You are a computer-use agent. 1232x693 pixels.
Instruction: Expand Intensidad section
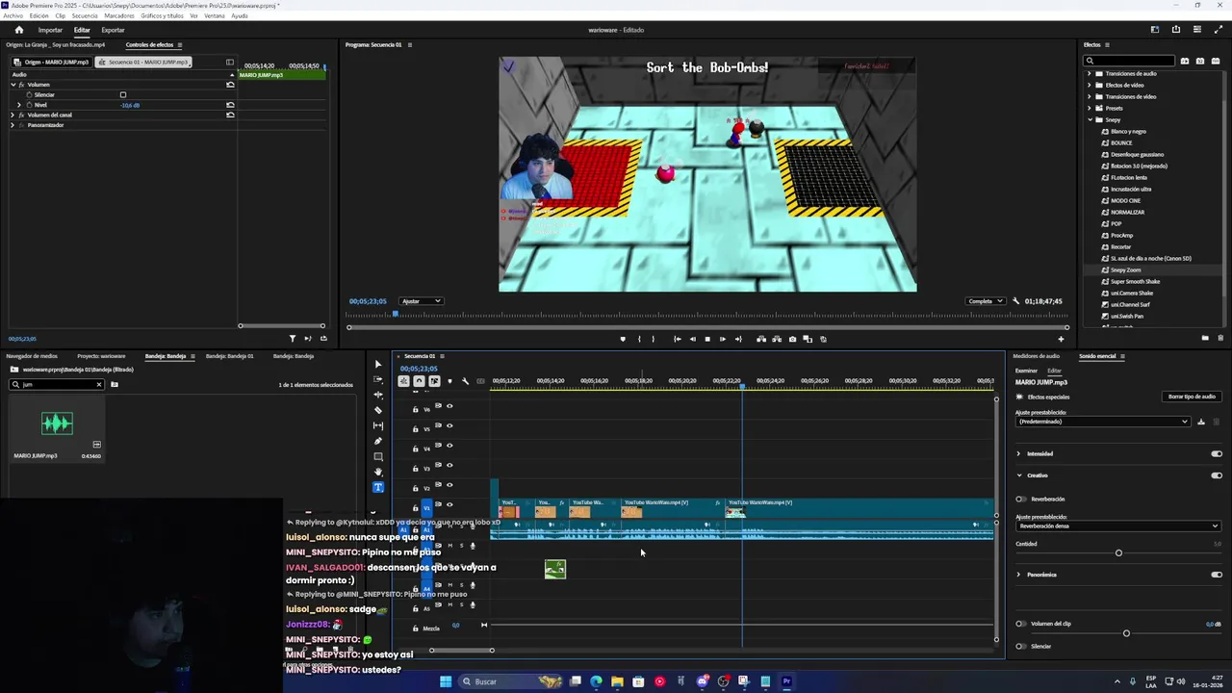coord(1018,453)
